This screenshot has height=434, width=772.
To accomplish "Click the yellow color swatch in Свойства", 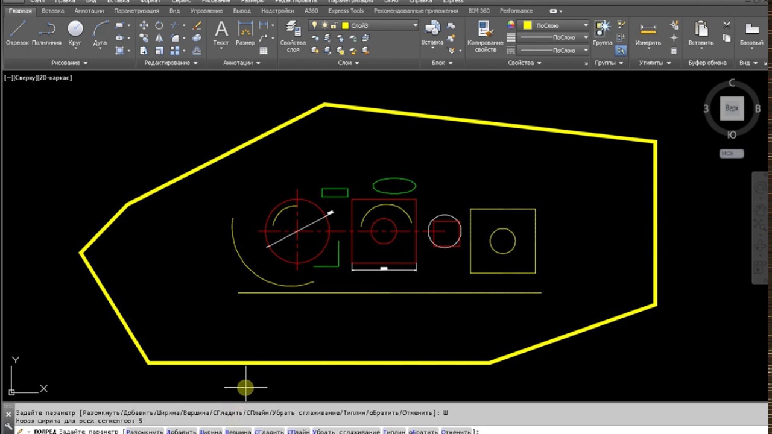I will click(527, 25).
